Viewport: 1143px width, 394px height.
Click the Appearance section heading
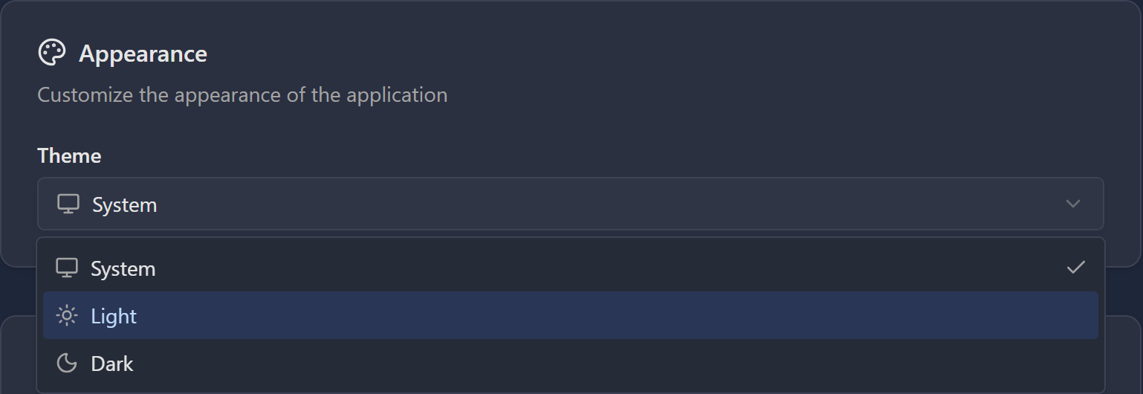(143, 54)
